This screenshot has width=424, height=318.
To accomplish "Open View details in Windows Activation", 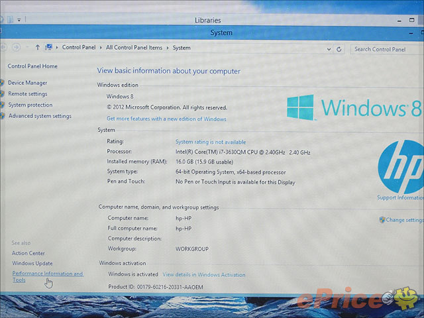I will [x=203, y=274].
